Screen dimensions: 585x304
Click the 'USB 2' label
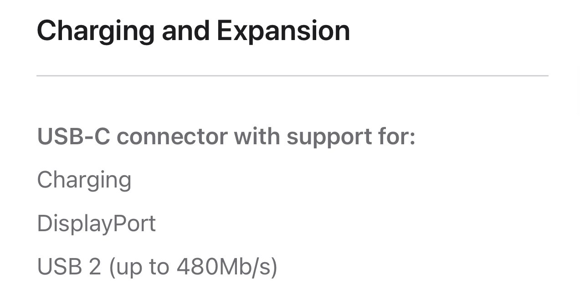pyautogui.click(x=69, y=267)
